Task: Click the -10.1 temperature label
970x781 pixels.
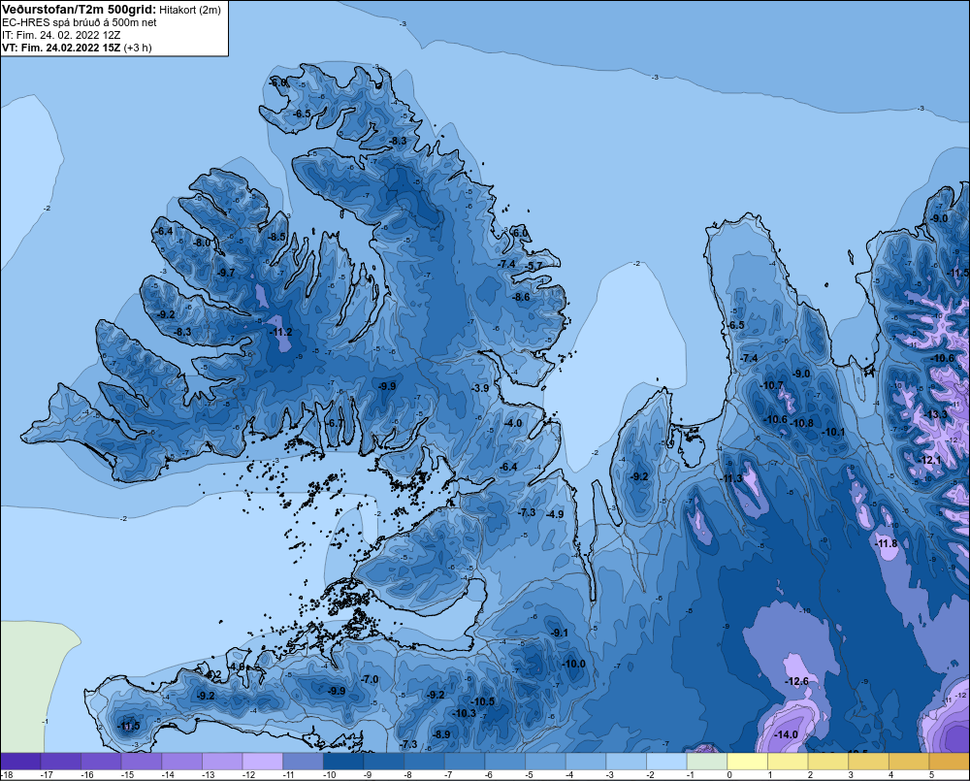Action: pyautogui.click(x=832, y=432)
